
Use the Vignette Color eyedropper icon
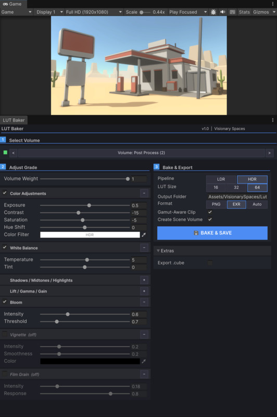(144, 361)
